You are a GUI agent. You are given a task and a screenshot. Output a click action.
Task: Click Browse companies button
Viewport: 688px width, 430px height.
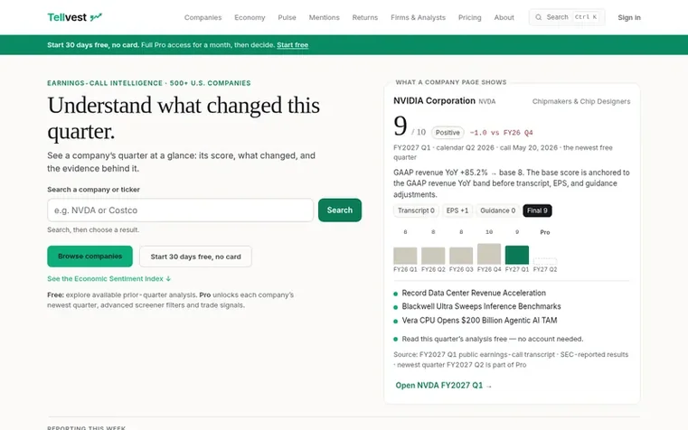[x=90, y=256]
